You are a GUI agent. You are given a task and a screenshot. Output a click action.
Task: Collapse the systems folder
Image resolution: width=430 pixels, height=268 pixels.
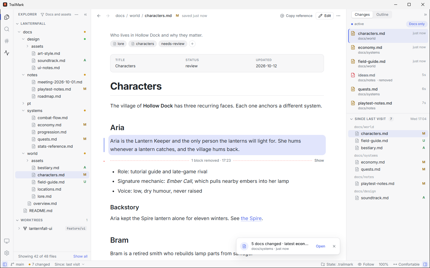24,111
